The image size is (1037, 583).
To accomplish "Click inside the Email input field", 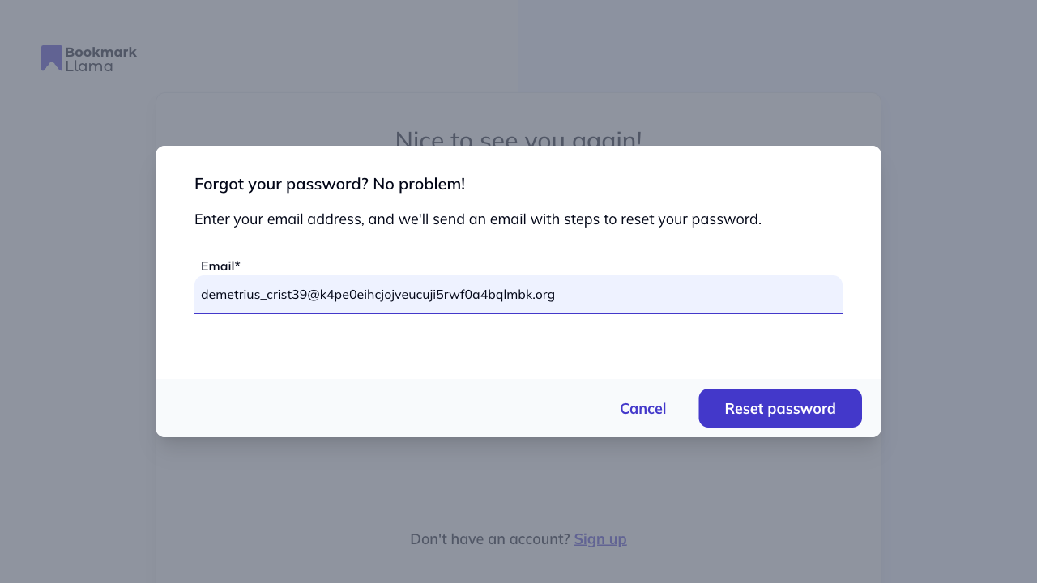I will click(518, 294).
